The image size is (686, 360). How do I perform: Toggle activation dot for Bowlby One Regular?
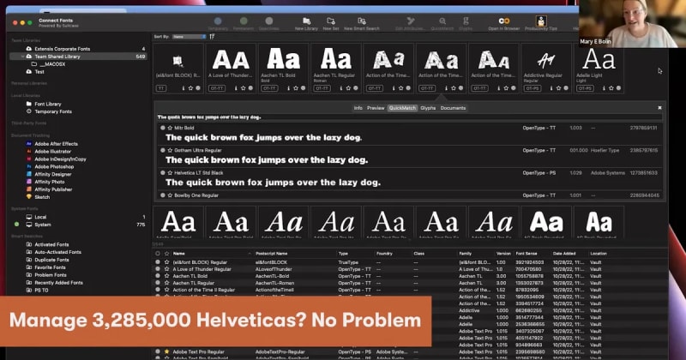[163, 195]
